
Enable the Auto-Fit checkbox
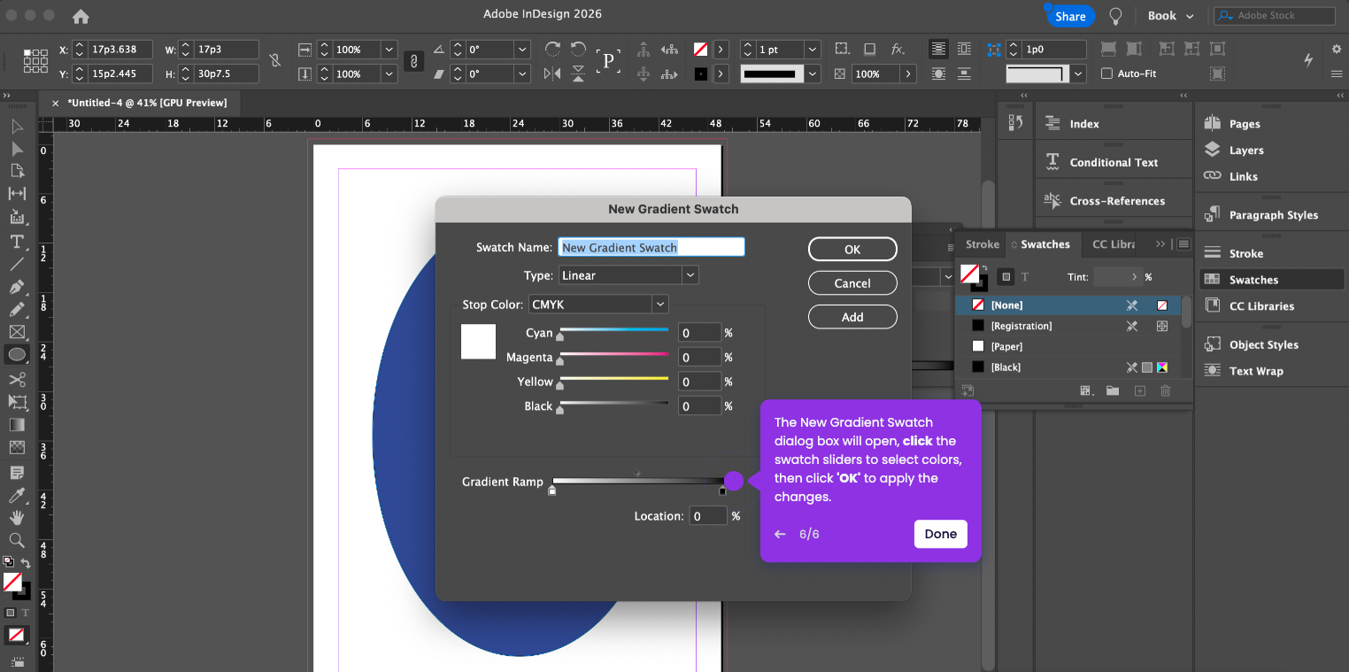click(x=1106, y=73)
